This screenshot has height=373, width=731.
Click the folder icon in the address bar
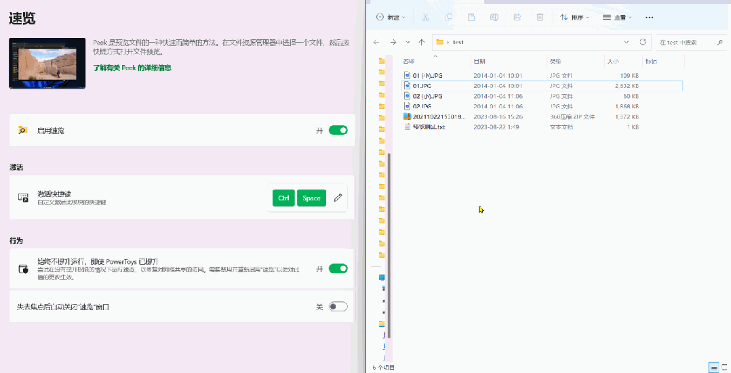[439, 42]
